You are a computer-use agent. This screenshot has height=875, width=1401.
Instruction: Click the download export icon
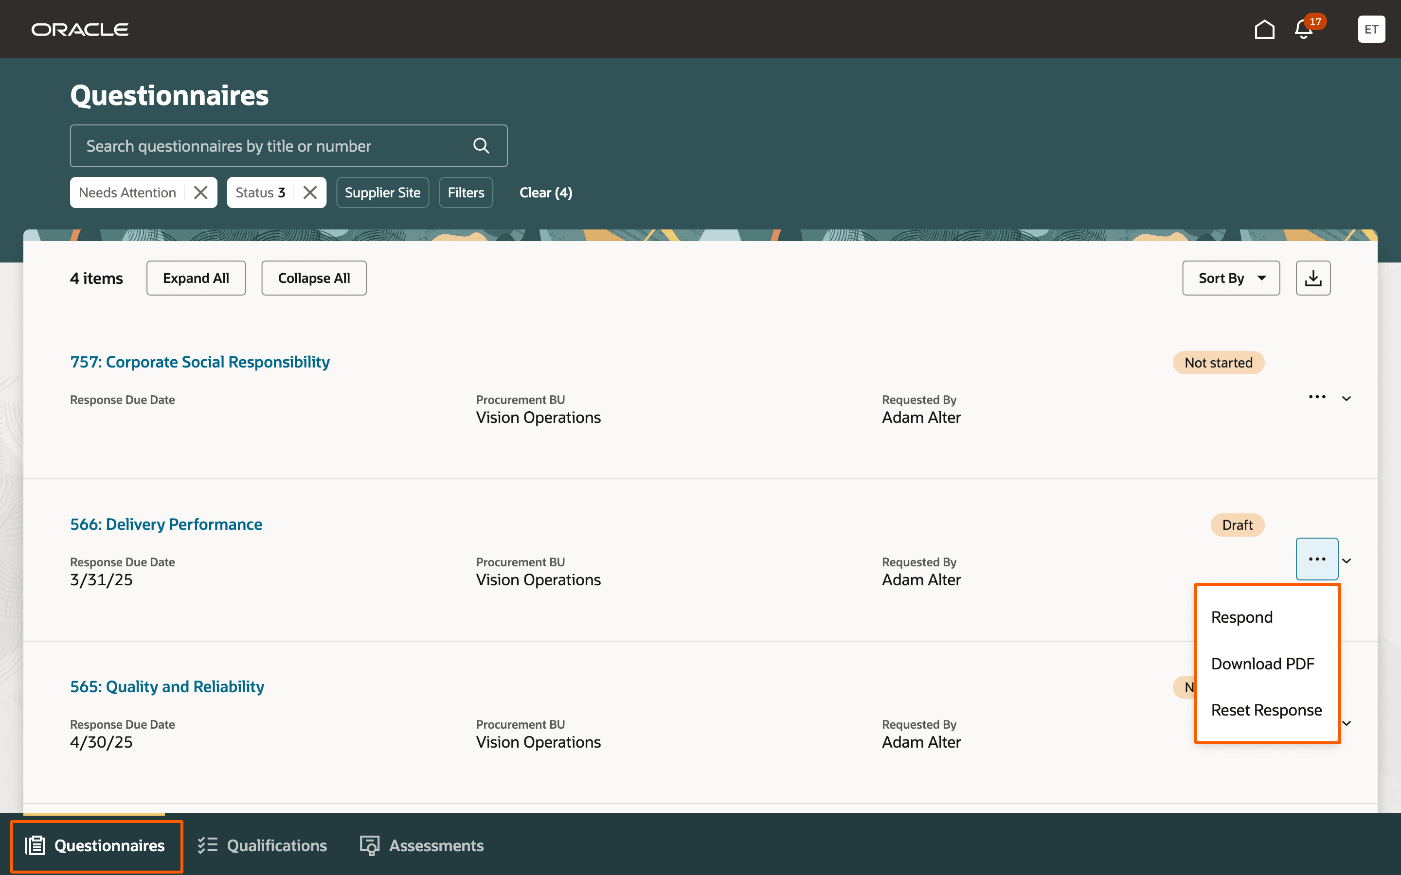[x=1312, y=279]
